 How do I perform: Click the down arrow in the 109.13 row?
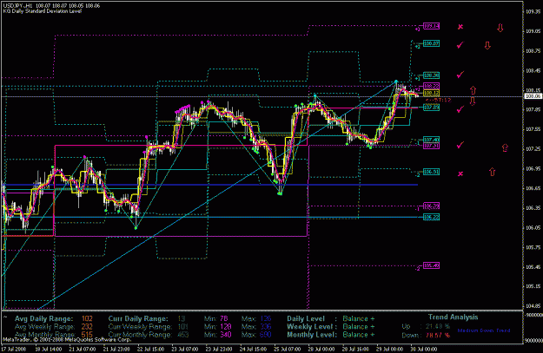pos(500,28)
